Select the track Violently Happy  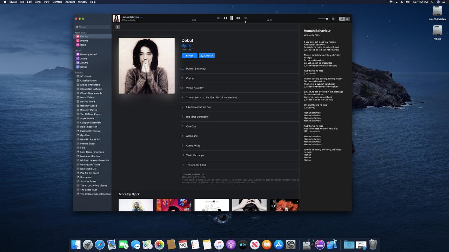(240, 155)
